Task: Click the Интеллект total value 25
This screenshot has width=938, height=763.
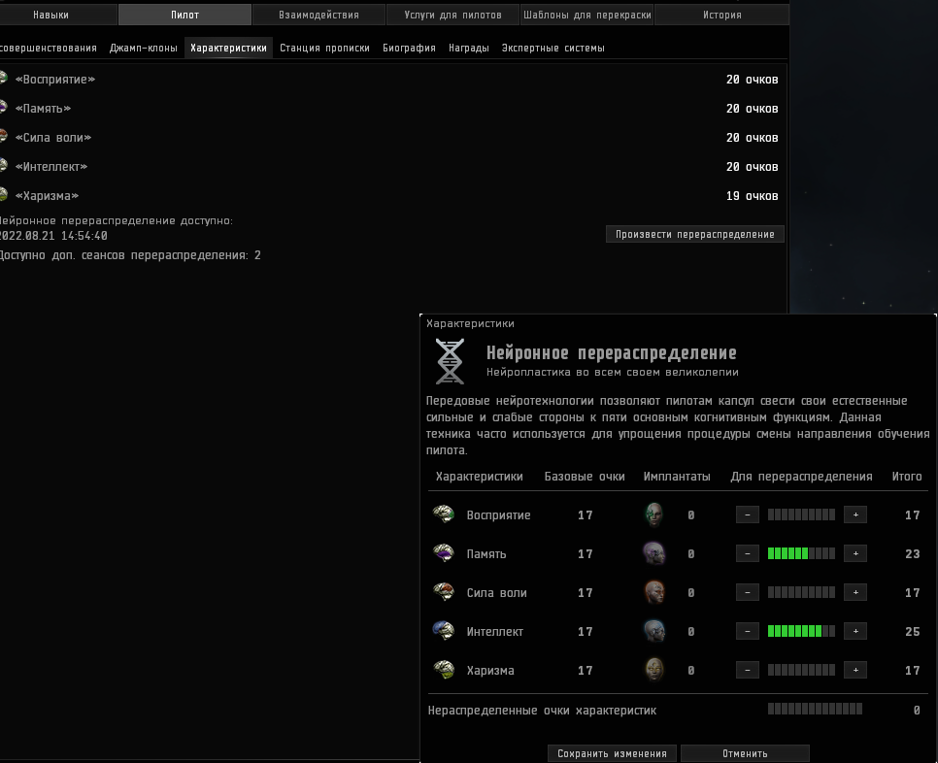Action: pos(913,631)
